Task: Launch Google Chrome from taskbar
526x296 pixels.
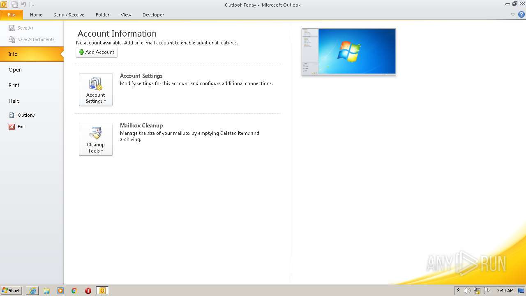Action: [74, 291]
